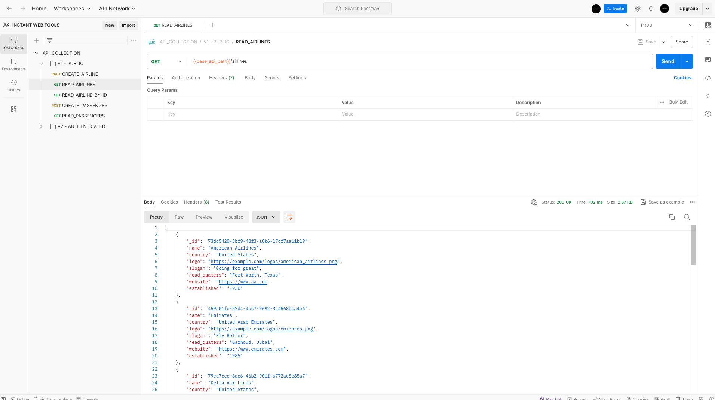Select the READ_AIRLINE_BY_ID request
Screen dimensions: 715x400
85,95
